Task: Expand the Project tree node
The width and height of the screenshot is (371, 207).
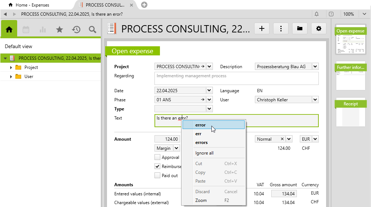Action: pos(11,67)
